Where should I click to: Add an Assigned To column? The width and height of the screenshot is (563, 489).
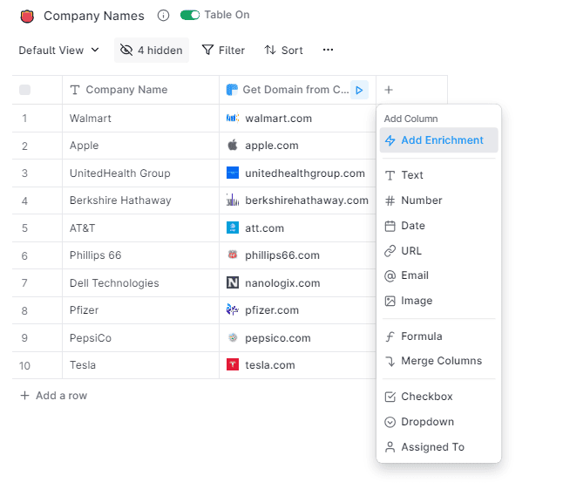[438, 447]
